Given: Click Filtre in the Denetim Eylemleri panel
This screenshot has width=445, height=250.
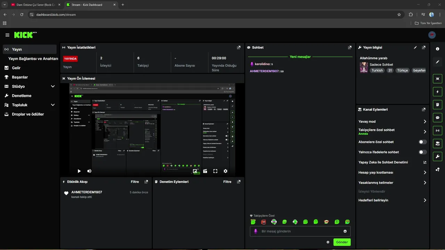Looking at the screenshot, I should click(x=227, y=182).
